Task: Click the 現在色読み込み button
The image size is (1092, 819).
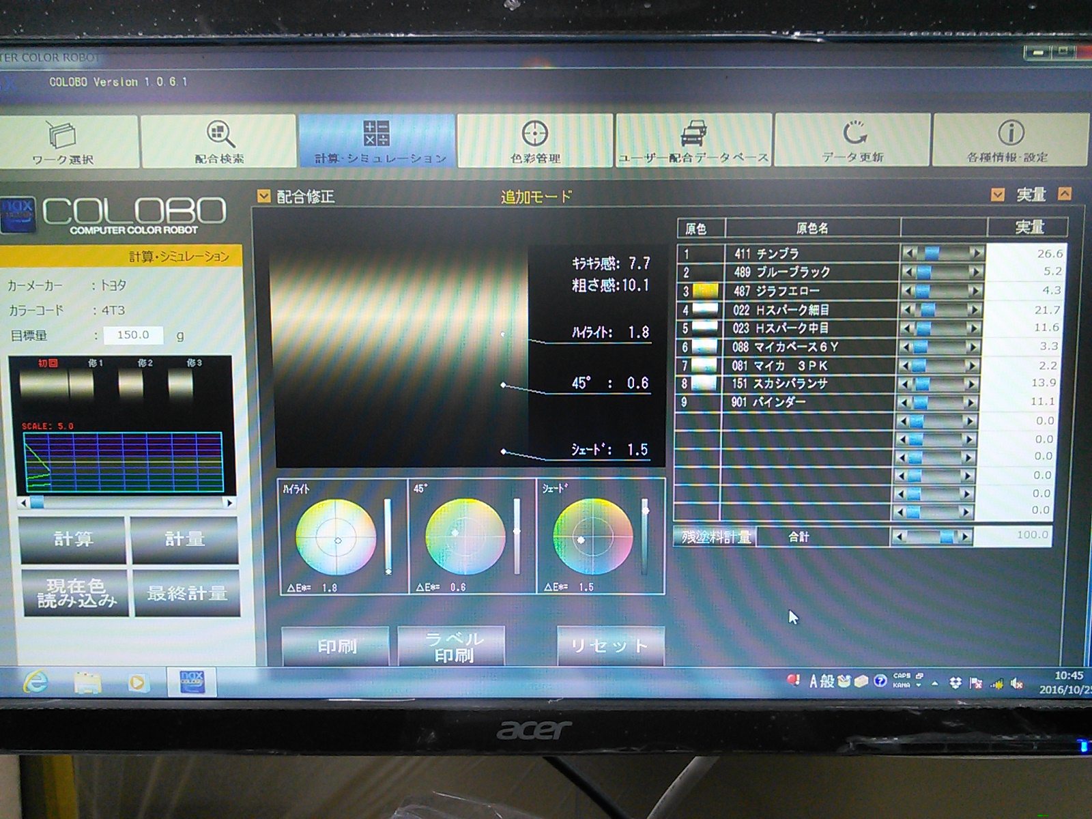Action: click(76, 593)
